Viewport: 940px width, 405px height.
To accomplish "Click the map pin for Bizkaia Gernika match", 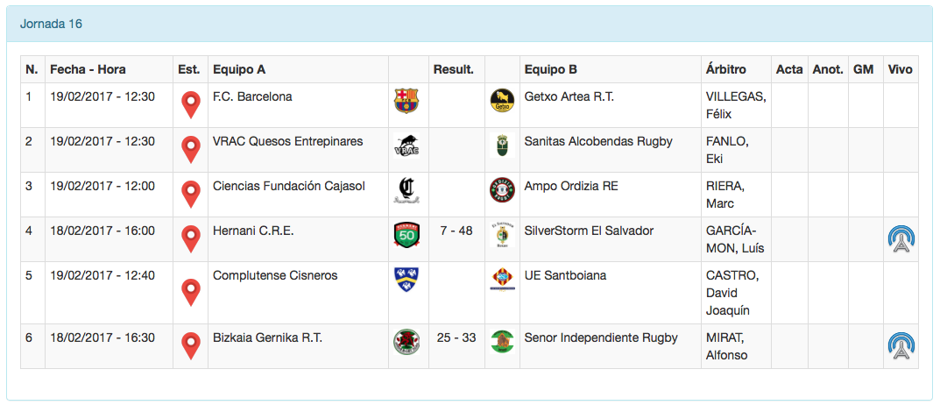I will tap(190, 346).
